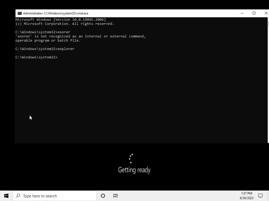Click the 'explorer' command line text

(45, 49)
